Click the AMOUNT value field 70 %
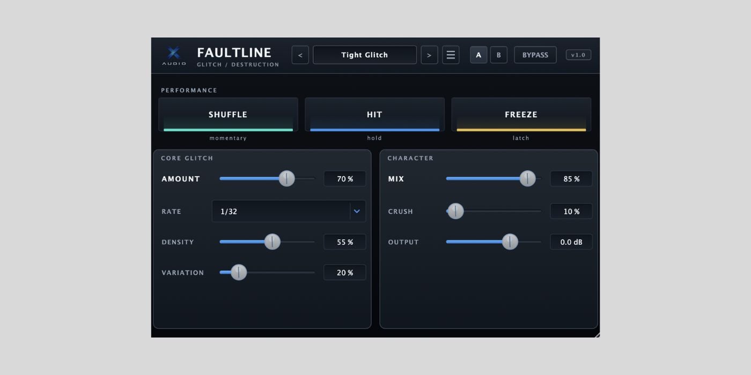 [345, 178]
